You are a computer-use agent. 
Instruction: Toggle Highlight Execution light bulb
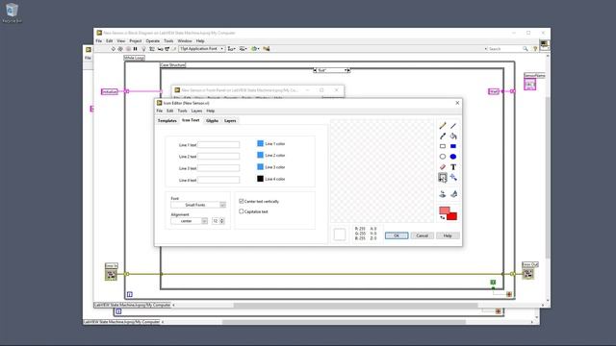point(143,49)
